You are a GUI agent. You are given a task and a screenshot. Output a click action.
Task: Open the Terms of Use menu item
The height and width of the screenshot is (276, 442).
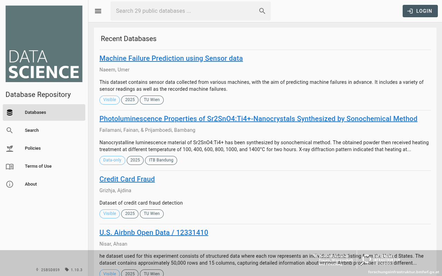(x=44, y=166)
